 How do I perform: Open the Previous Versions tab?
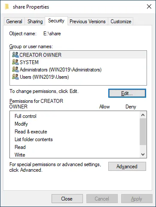(88, 22)
